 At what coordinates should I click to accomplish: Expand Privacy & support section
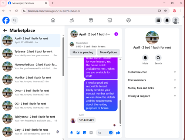click(x=152, y=96)
